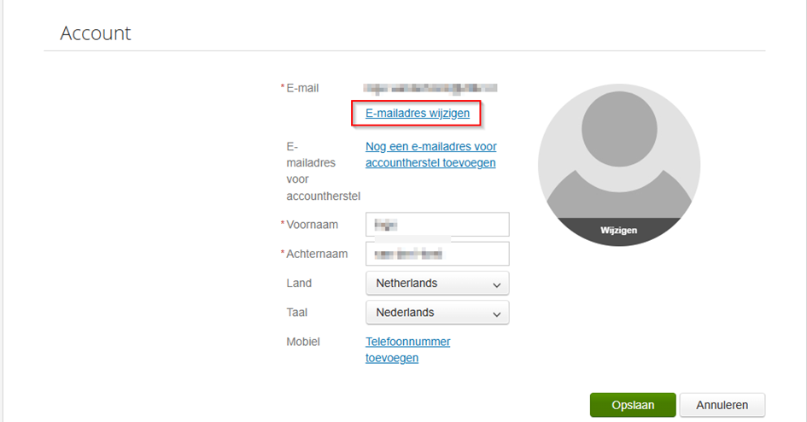The image size is (807, 422).
Task: Click the E-mail field label
Action: (x=302, y=87)
